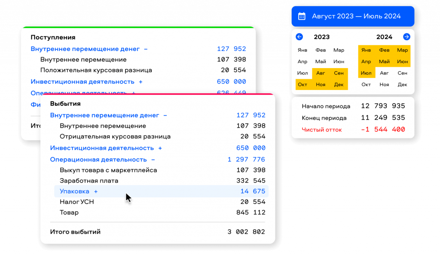
Task: Go to previous year with left arrow
Action: tap(299, 37)
